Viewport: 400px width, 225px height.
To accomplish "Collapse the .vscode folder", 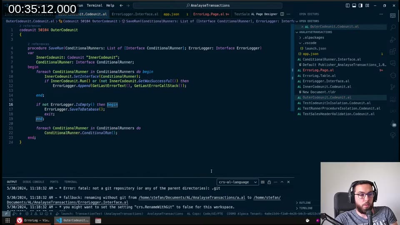I will pyautogui.click(x=300, y=43).
